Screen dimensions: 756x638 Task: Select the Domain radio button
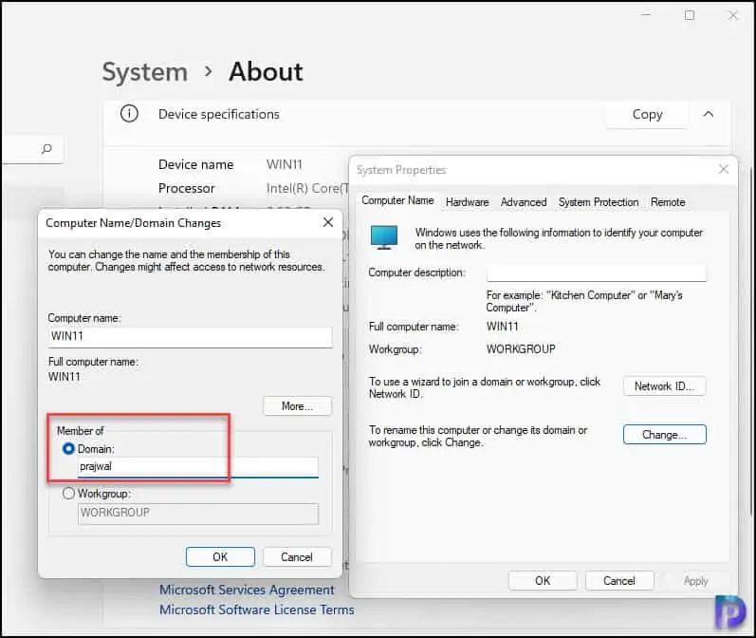point(68,448)
